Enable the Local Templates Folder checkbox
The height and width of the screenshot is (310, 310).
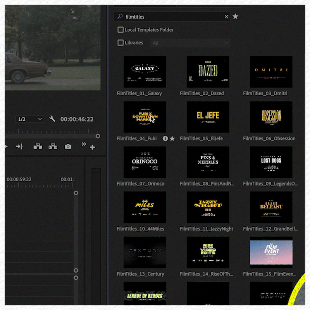[x=121, y=30]
